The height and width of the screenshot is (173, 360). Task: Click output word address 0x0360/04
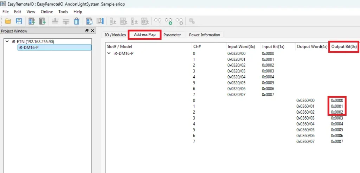coord(306,124)
